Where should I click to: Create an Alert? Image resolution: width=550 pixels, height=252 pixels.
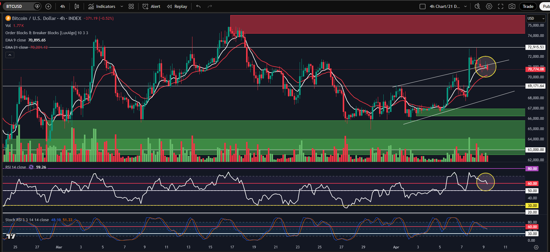[151, 6]
